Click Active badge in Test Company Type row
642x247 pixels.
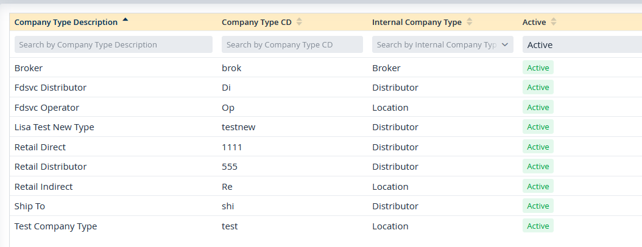[x=538, y=226]
